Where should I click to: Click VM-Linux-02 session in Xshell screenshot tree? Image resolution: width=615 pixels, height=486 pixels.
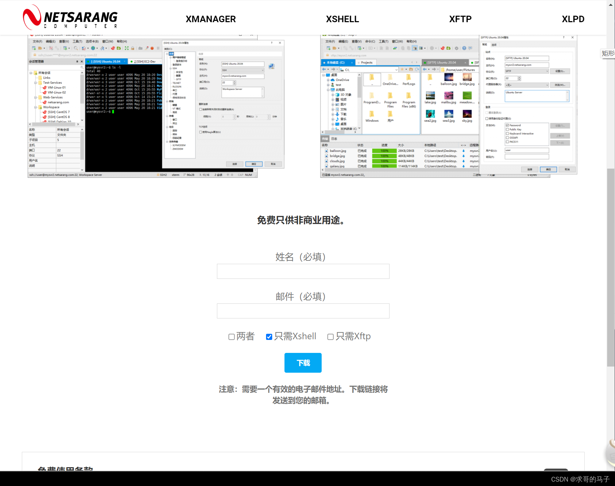(57, 92)
